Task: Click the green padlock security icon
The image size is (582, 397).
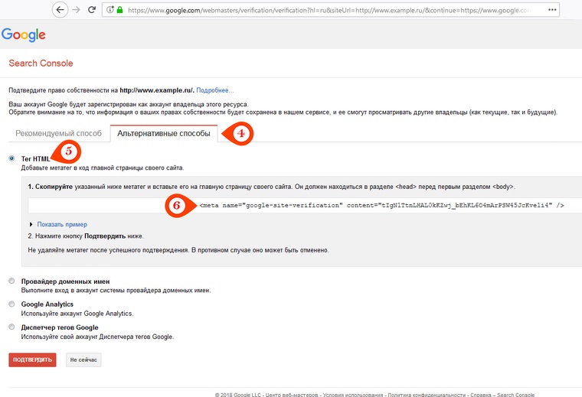Action: click(x=120, y=11)
